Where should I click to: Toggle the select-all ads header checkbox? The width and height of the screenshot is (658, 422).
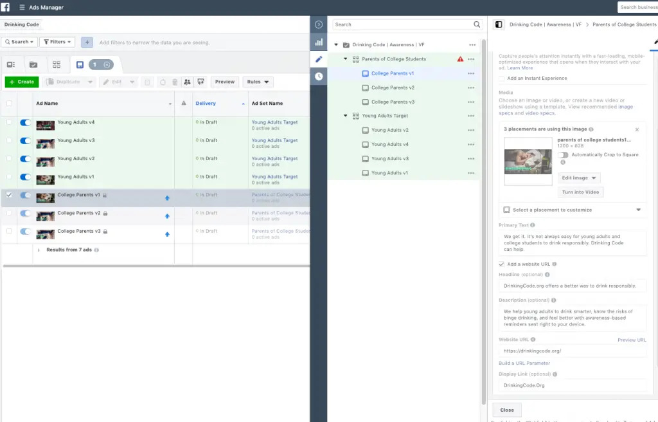click(x=9, y=103)
